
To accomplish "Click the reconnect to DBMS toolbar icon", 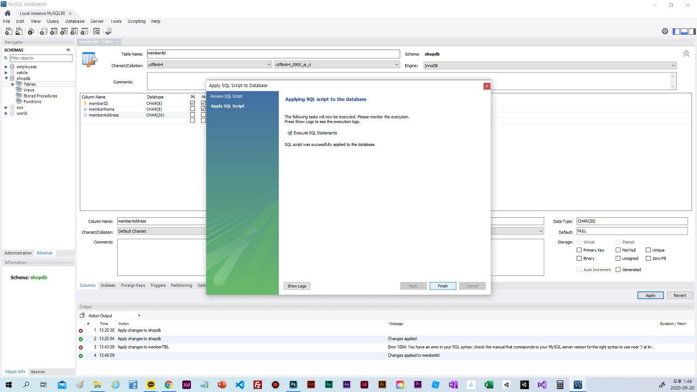I will point(108,32).
